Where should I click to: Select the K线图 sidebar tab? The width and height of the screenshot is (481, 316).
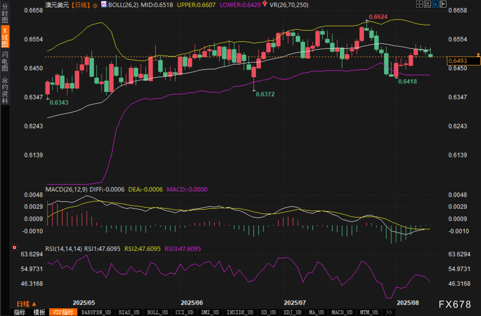pyautogui.click(x=5, y=37)
